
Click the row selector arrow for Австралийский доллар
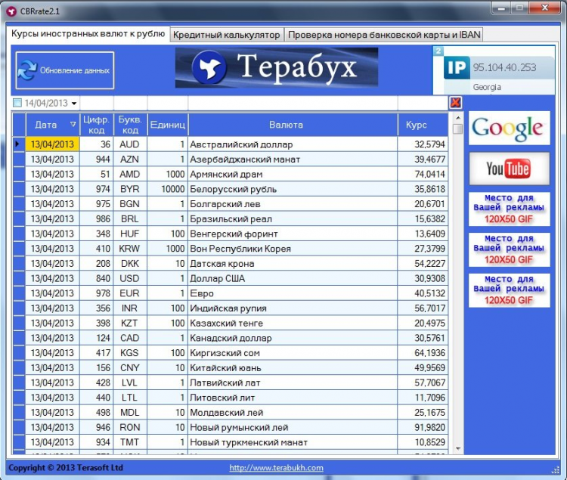click(18, 144)
